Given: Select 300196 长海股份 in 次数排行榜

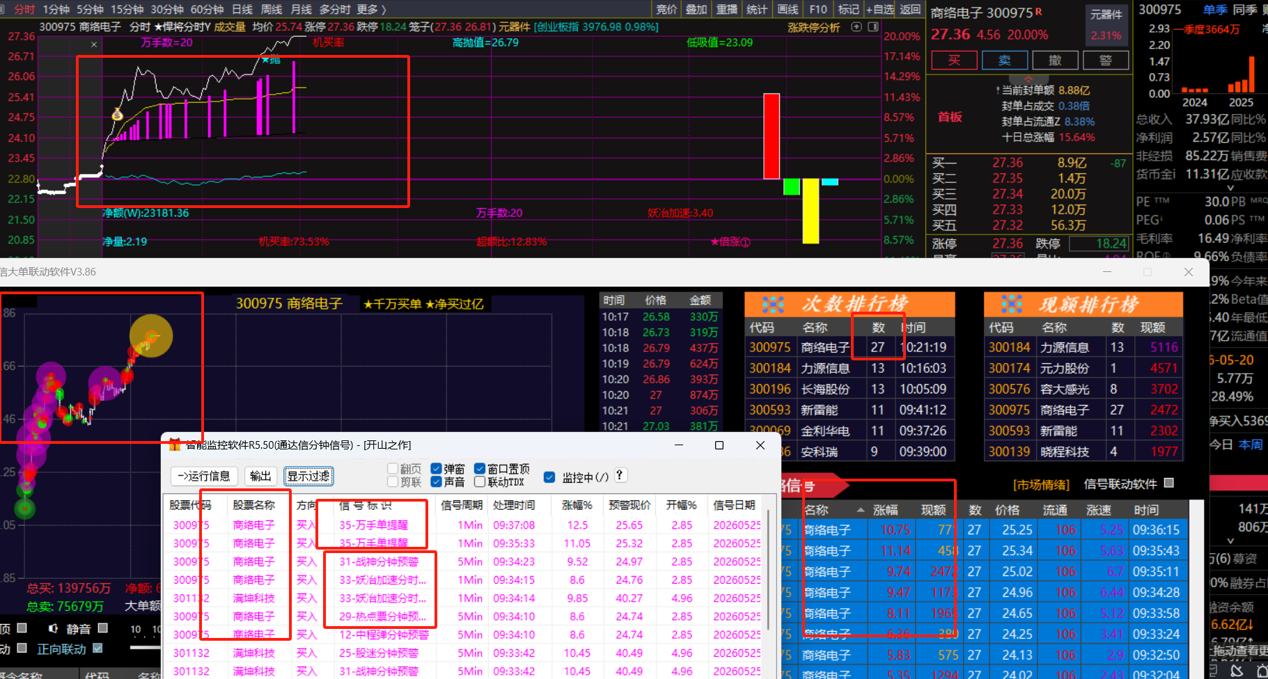Looking at the screenshot, I should coord(848,389).
